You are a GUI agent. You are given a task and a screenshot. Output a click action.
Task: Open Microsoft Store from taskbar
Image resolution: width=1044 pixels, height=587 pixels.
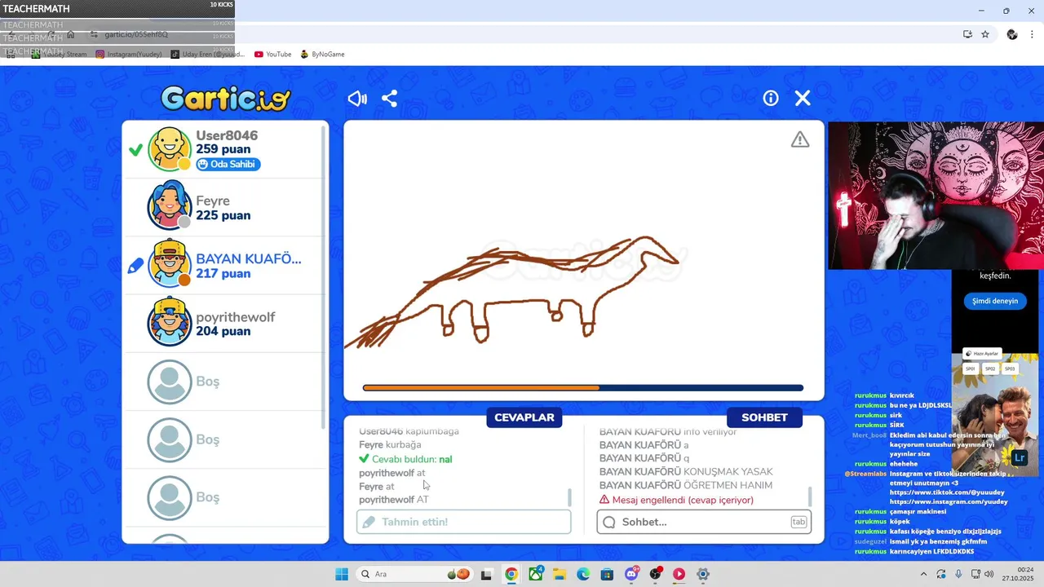click(x=607, y=574)
